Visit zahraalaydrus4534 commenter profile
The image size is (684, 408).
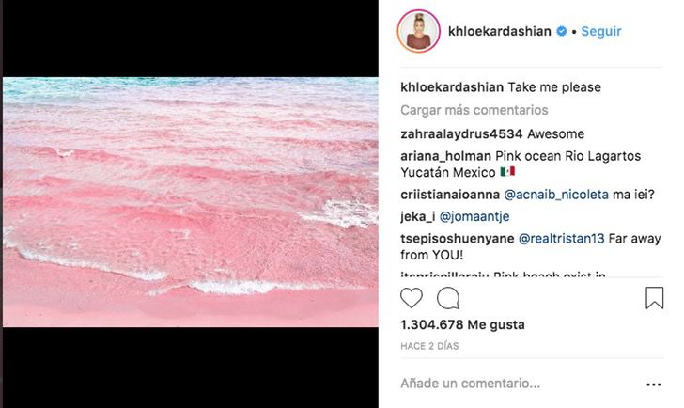pyautogui.click(x=461, y=134)
